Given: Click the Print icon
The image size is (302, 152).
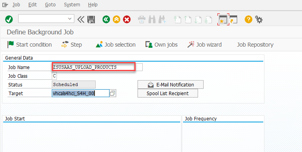Looking at the screenshot, I should click(x=142, y=19).
